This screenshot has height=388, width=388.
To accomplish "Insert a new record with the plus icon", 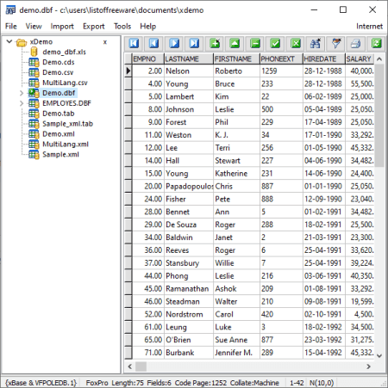I will pos(215,44).
